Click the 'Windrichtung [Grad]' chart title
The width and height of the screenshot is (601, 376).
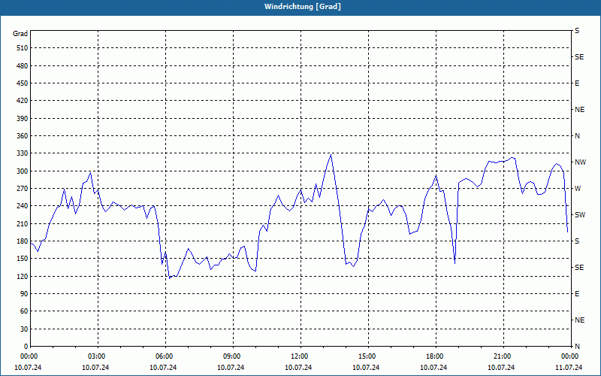click(303, 7)
